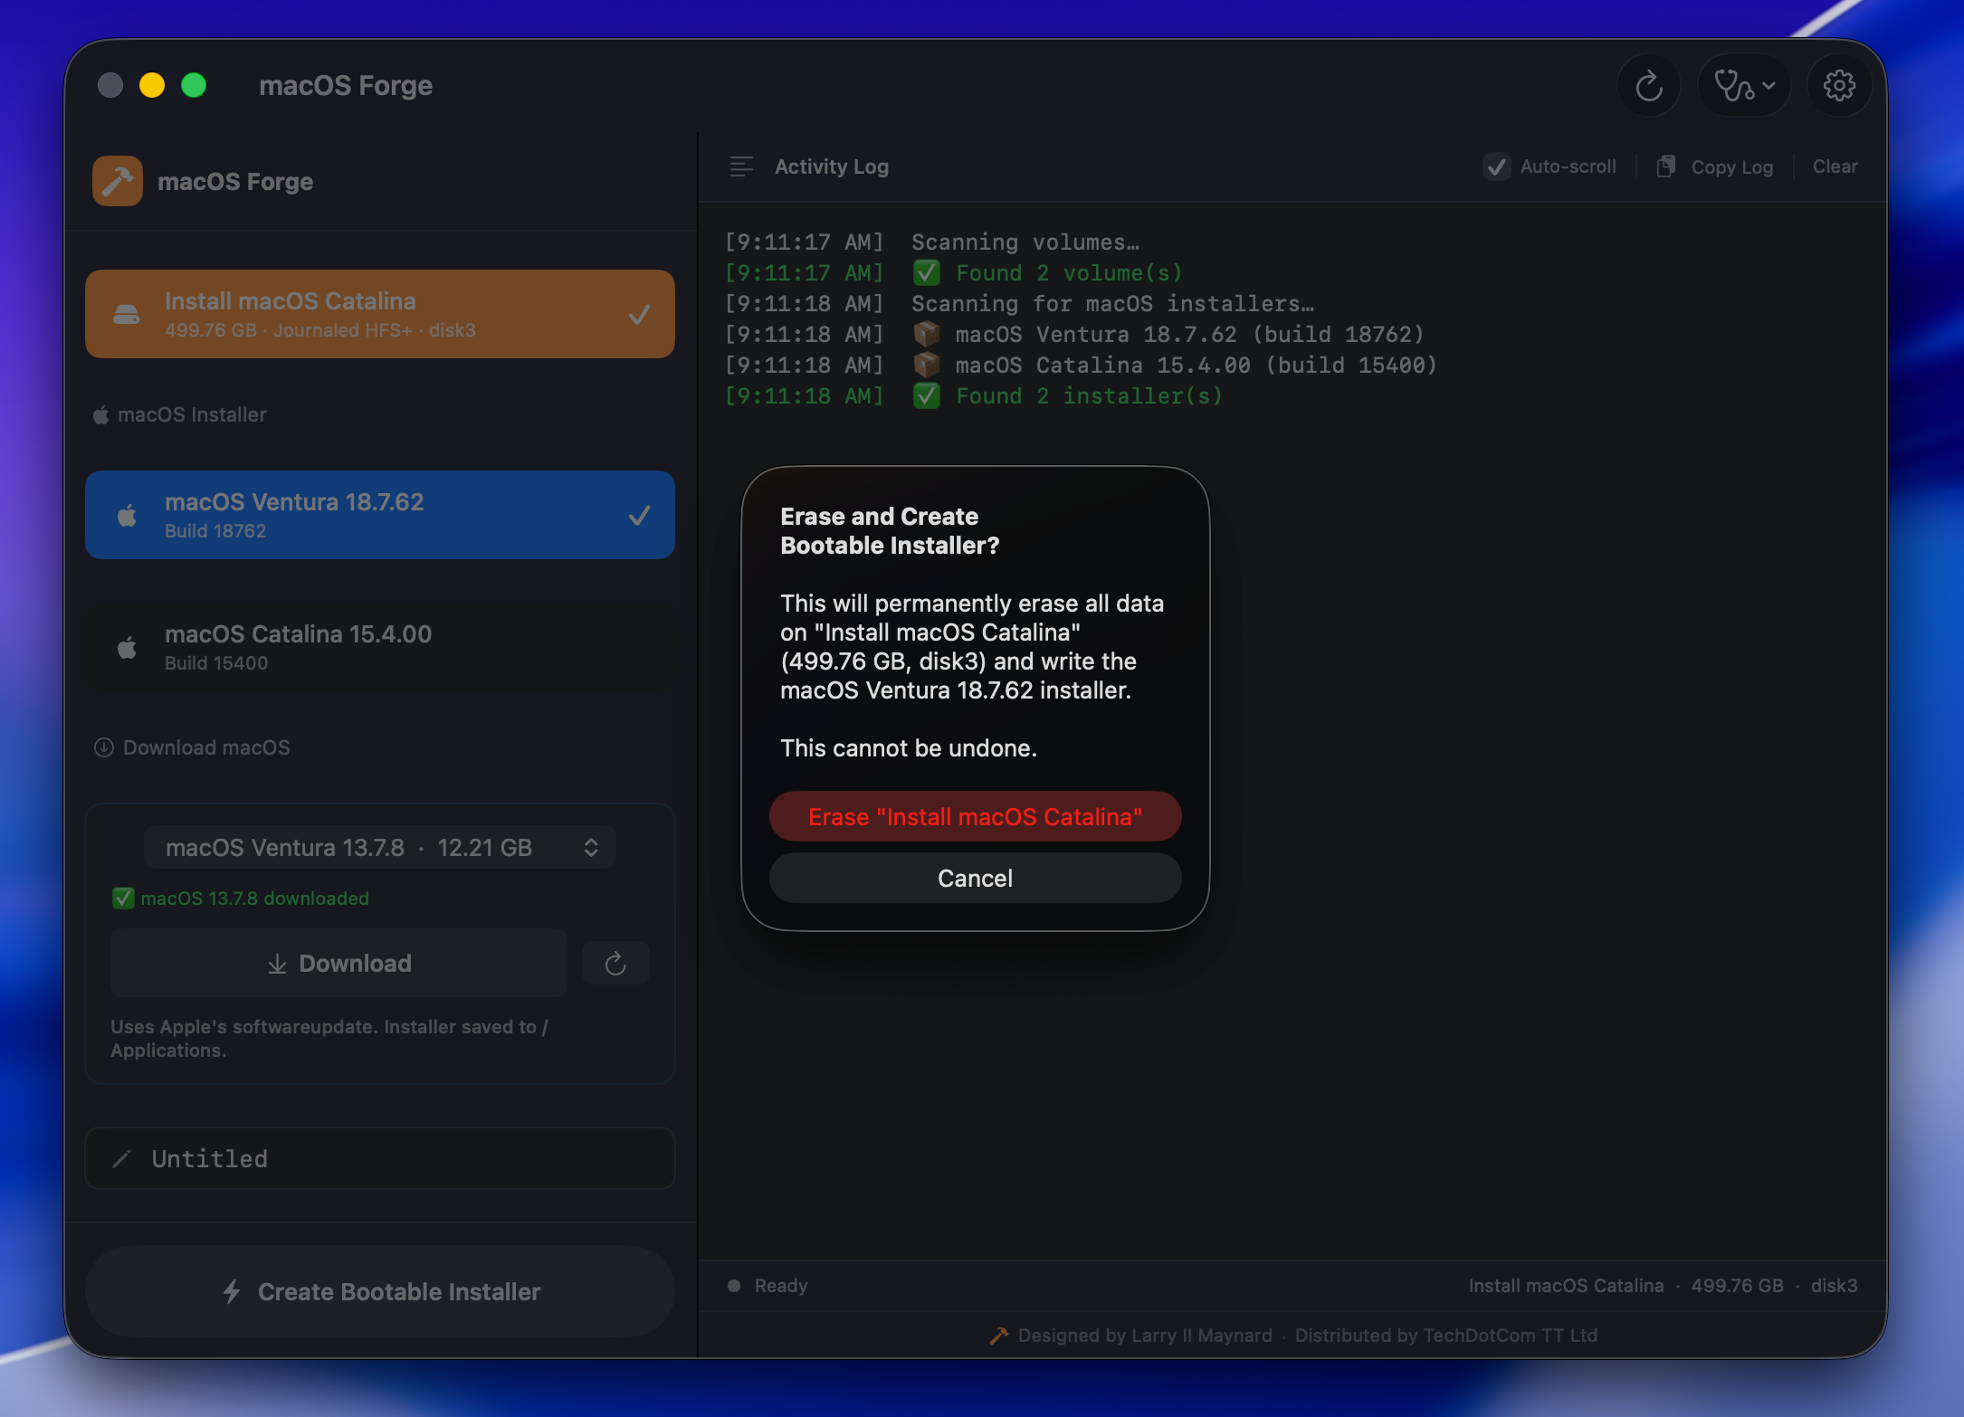Viewport: 1964px width, 1417px height.
Task: Click the macOS Catalina 15.4.00 log entry
Action: (x=1081, y=365)
